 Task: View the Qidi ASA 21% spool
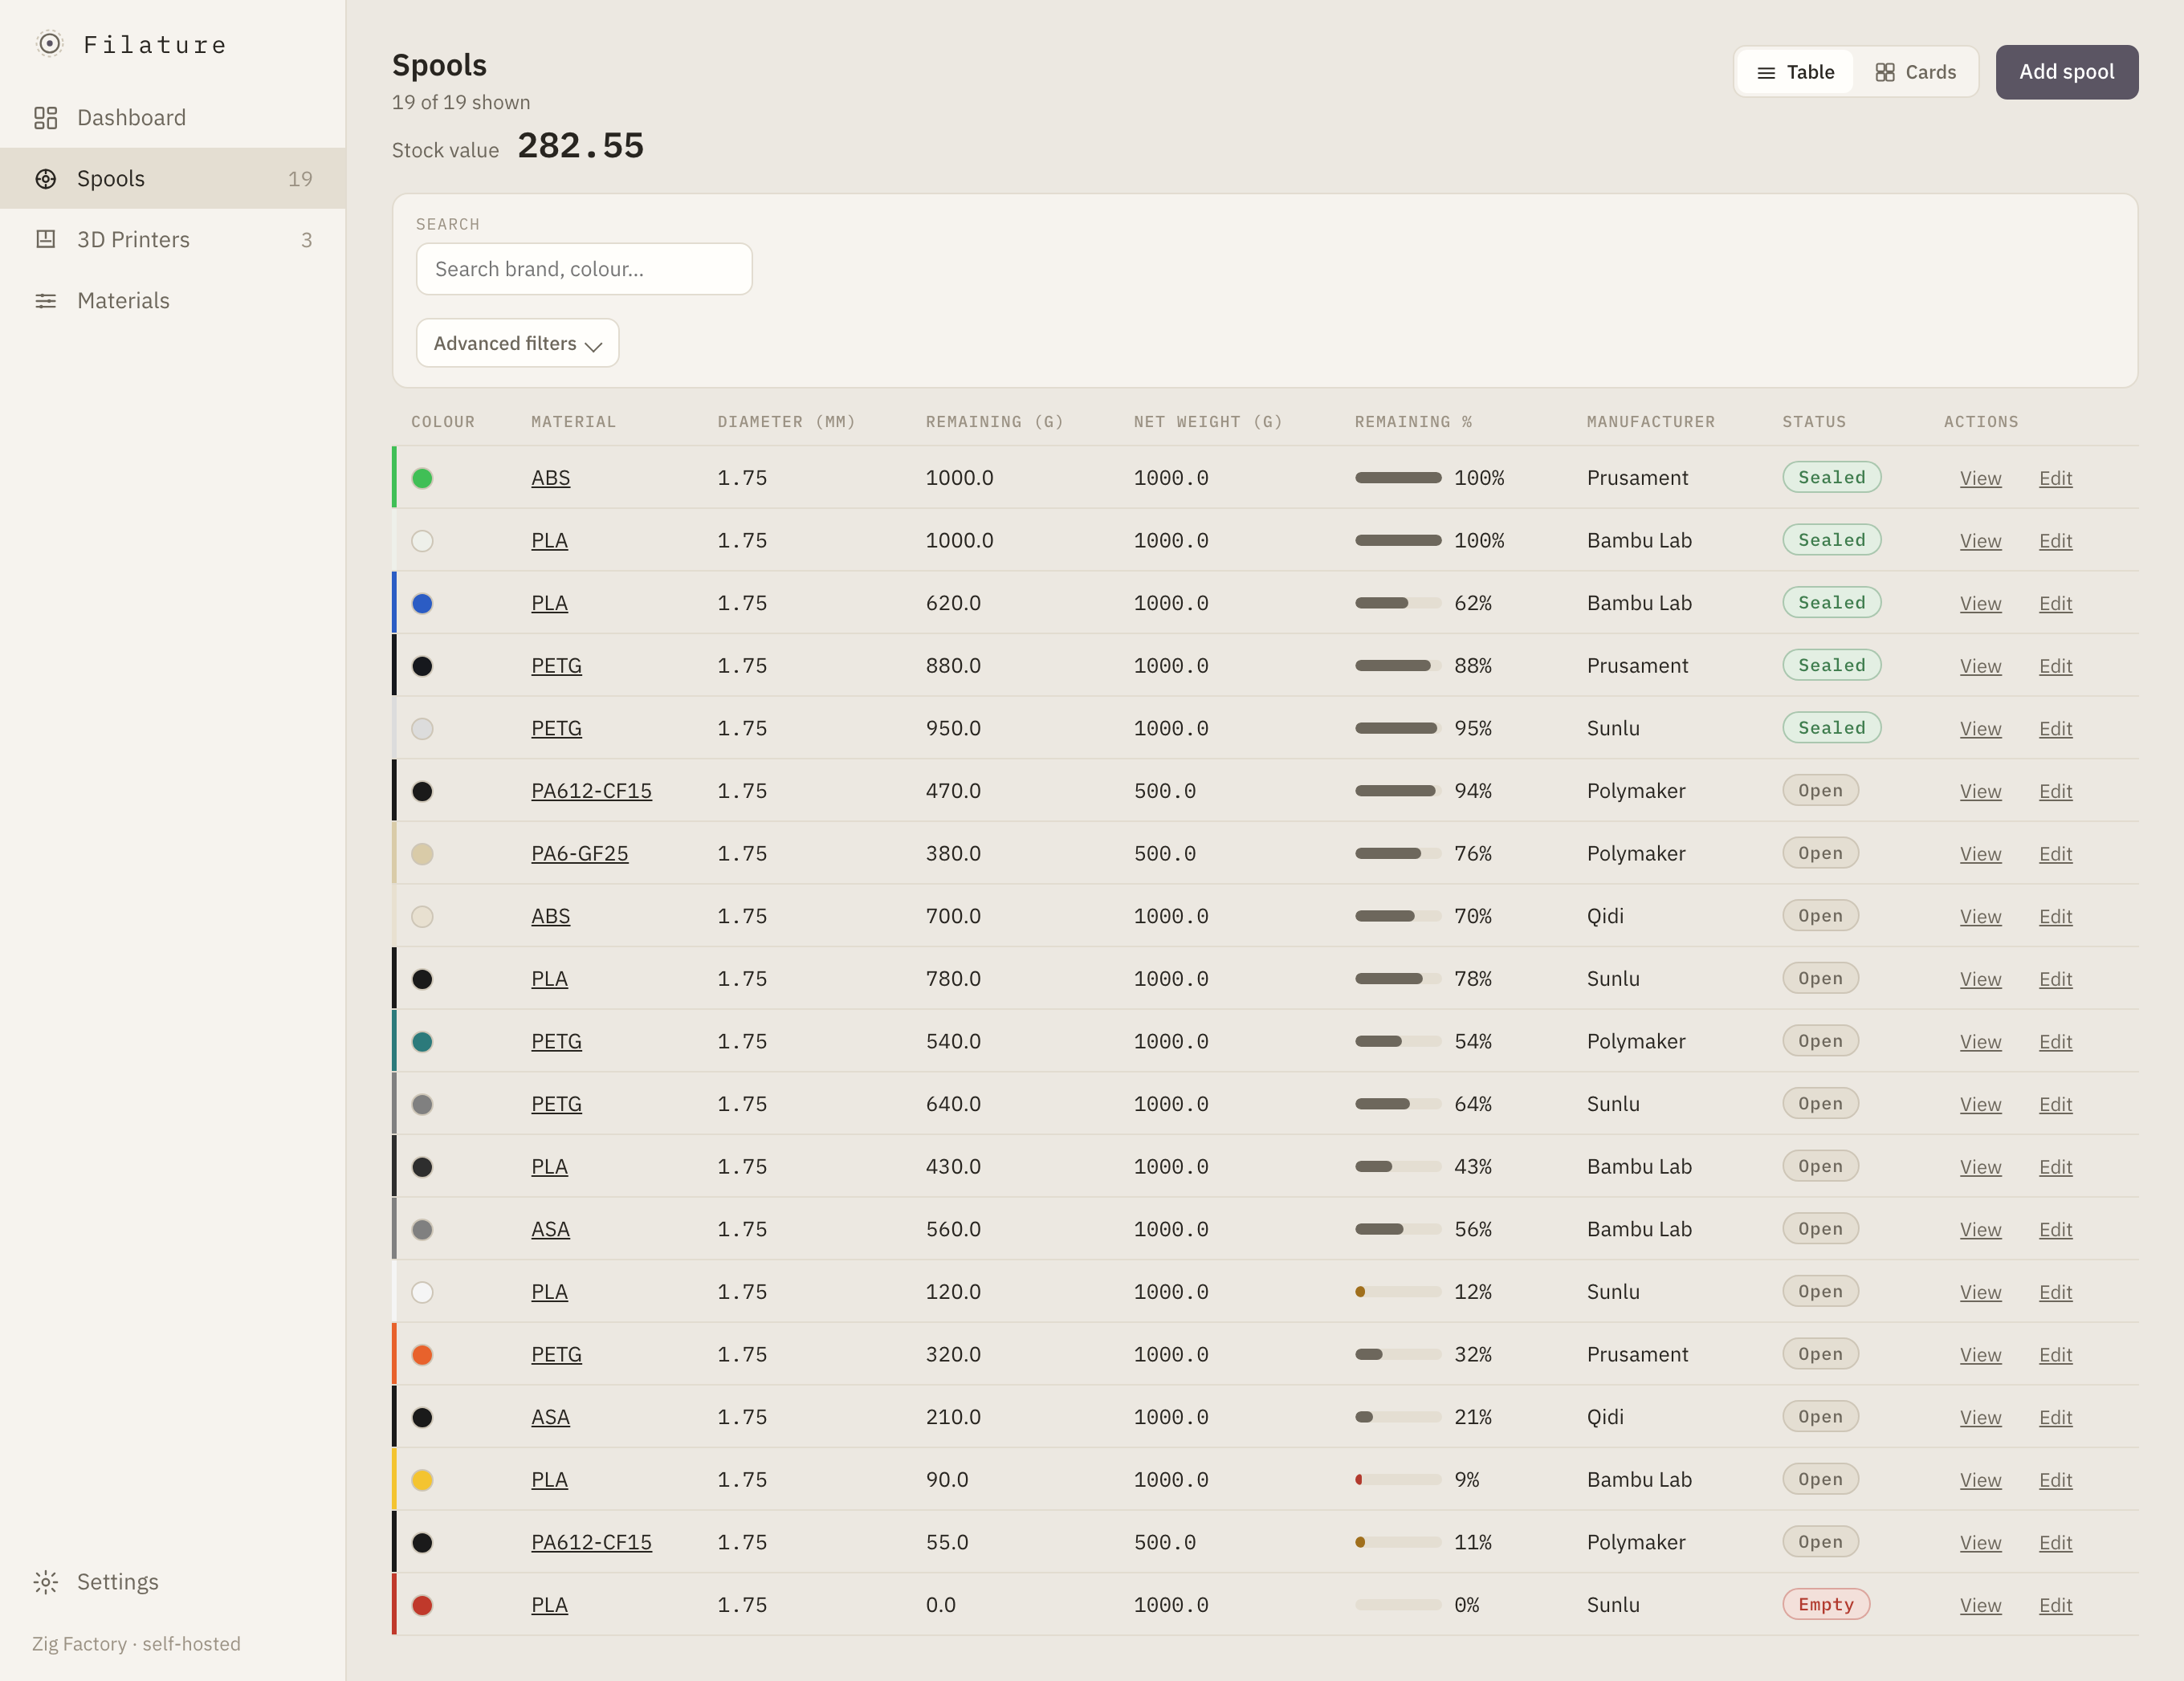point(1980,1417)
